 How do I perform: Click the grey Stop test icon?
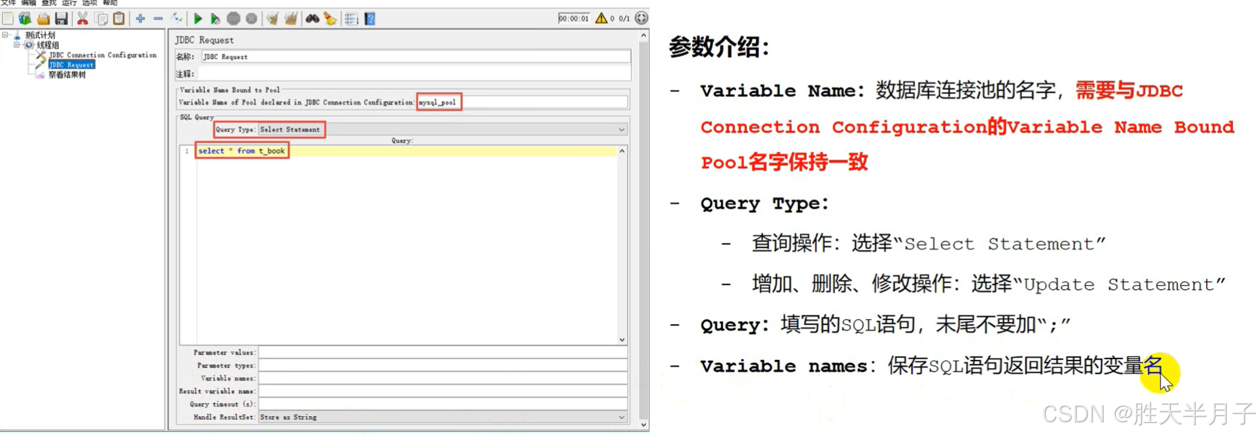pos(234,19)
